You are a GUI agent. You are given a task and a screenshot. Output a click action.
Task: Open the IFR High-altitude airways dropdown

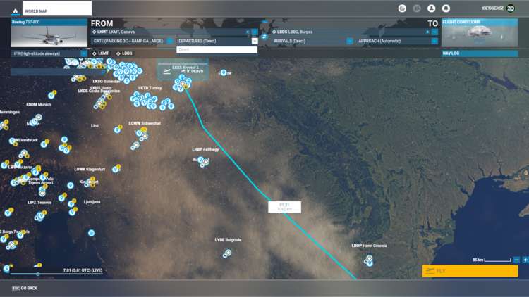[x=83, y=53]
